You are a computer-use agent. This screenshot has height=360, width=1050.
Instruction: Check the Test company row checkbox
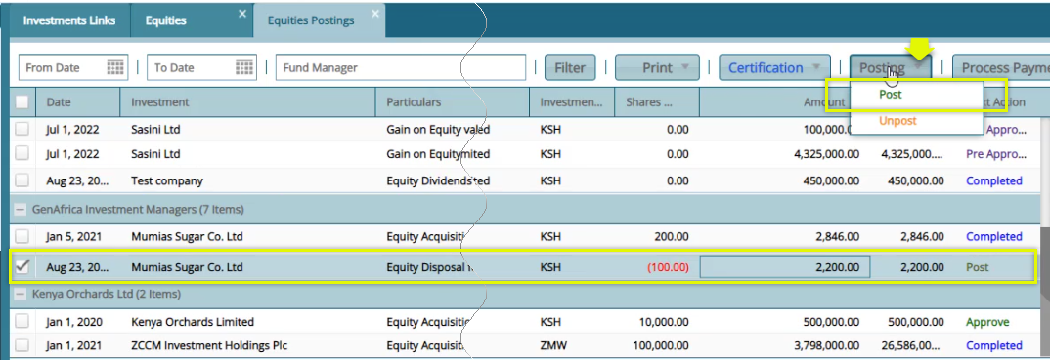[22, 180]
